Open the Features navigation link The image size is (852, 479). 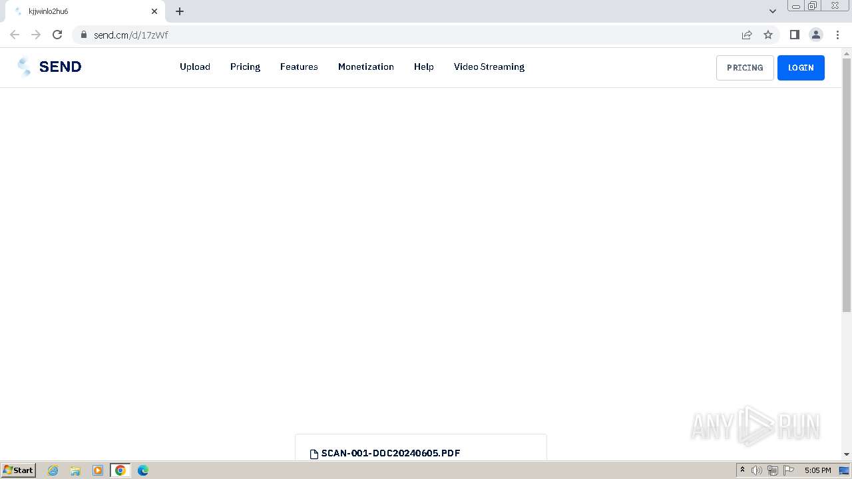(x=299, y=67)
